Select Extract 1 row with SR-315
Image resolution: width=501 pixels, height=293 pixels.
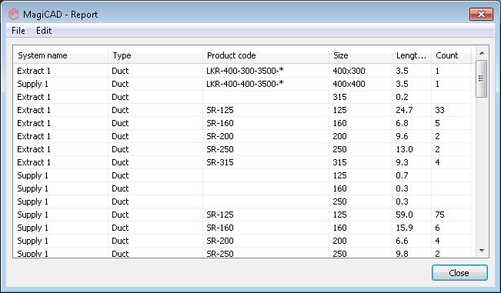pyautogui.click(x=242, y=162)
